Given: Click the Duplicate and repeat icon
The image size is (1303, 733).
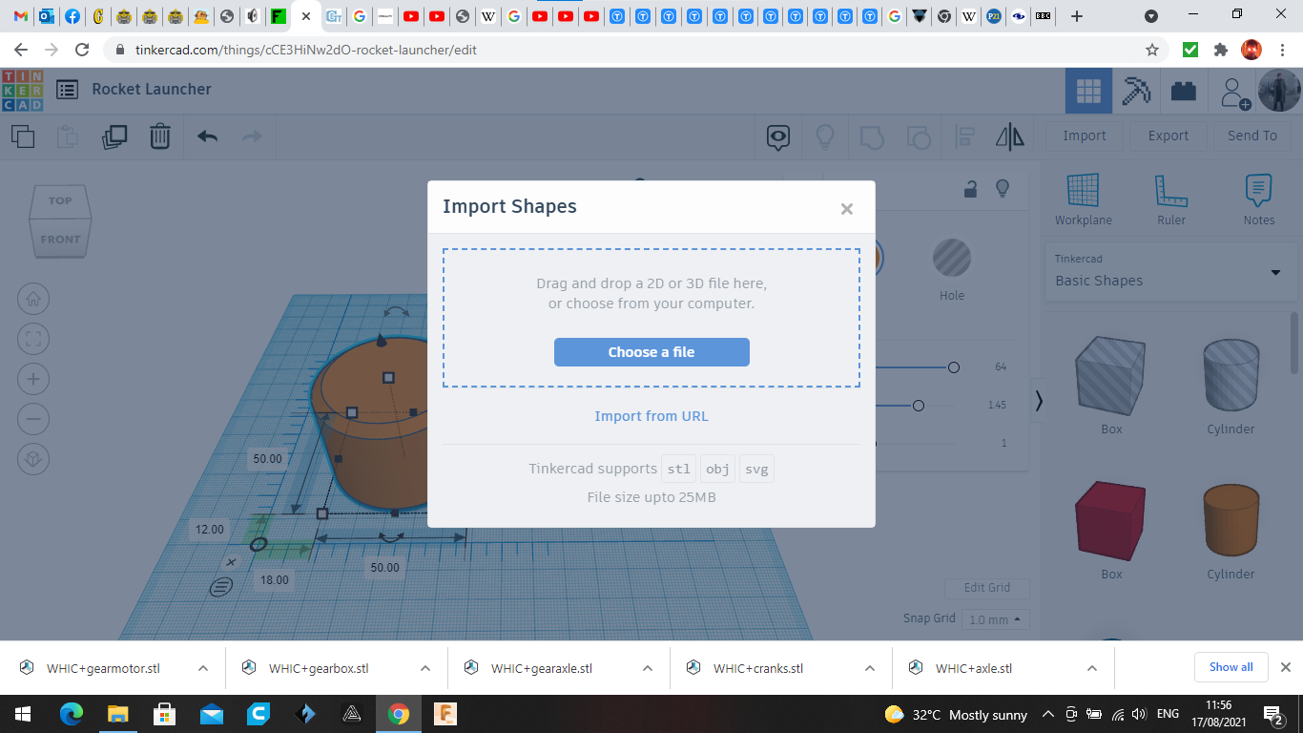Looking at the screenshot, I should click(114, 136).
